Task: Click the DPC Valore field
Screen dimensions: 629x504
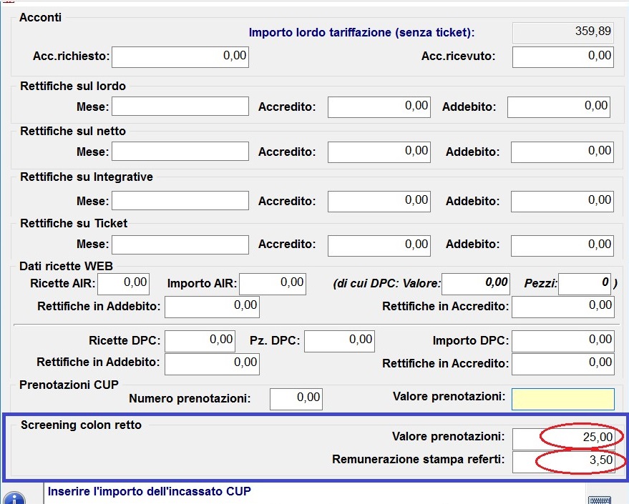Action: click(x=476, y=284)
